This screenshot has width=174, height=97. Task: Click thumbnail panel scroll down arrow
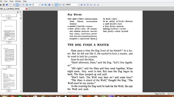[x=21, y=91]
